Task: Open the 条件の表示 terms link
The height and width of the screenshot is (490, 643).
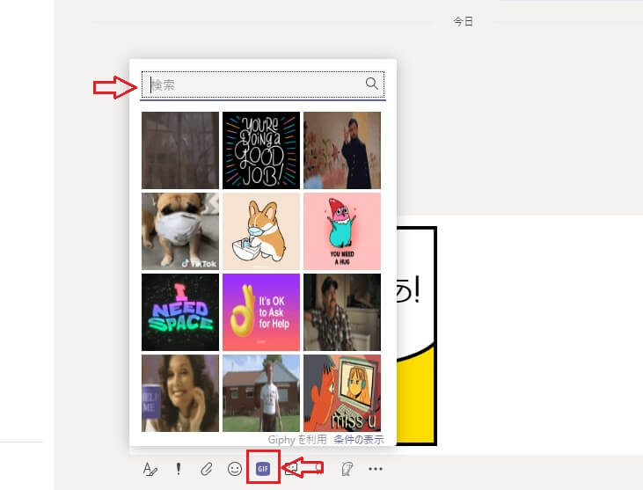Action: [x=359, y=440]
